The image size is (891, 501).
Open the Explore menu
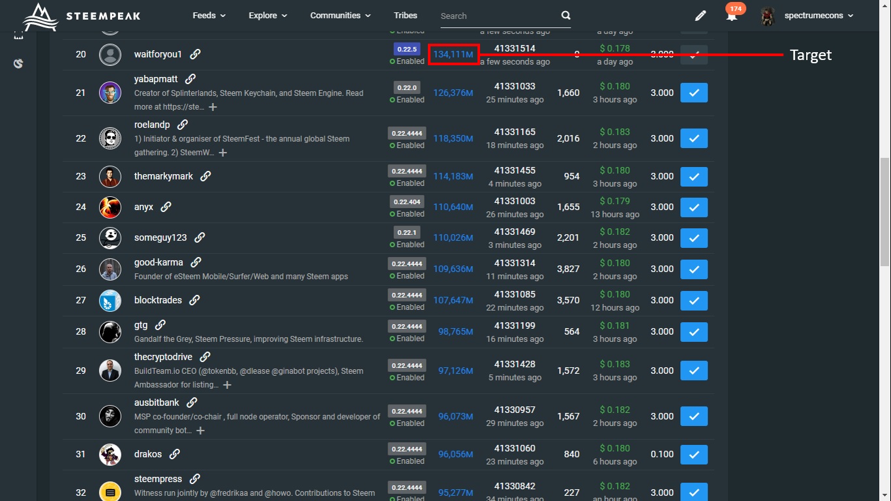coord(267,16)
